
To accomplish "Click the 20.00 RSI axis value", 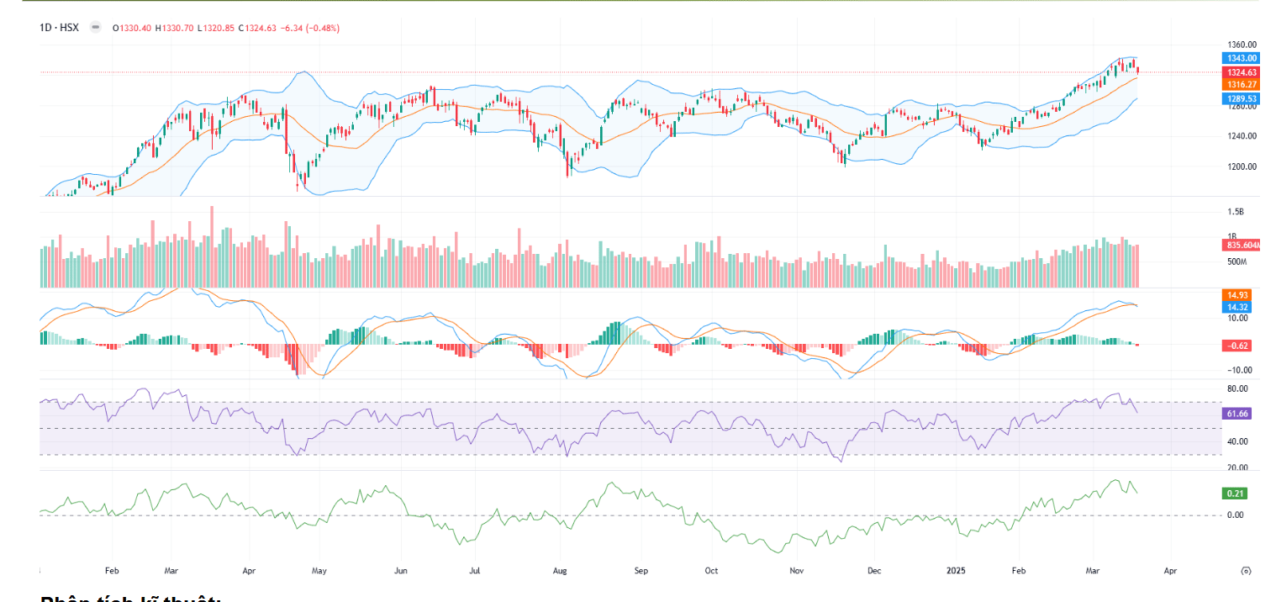I will tap(1237, 467).
